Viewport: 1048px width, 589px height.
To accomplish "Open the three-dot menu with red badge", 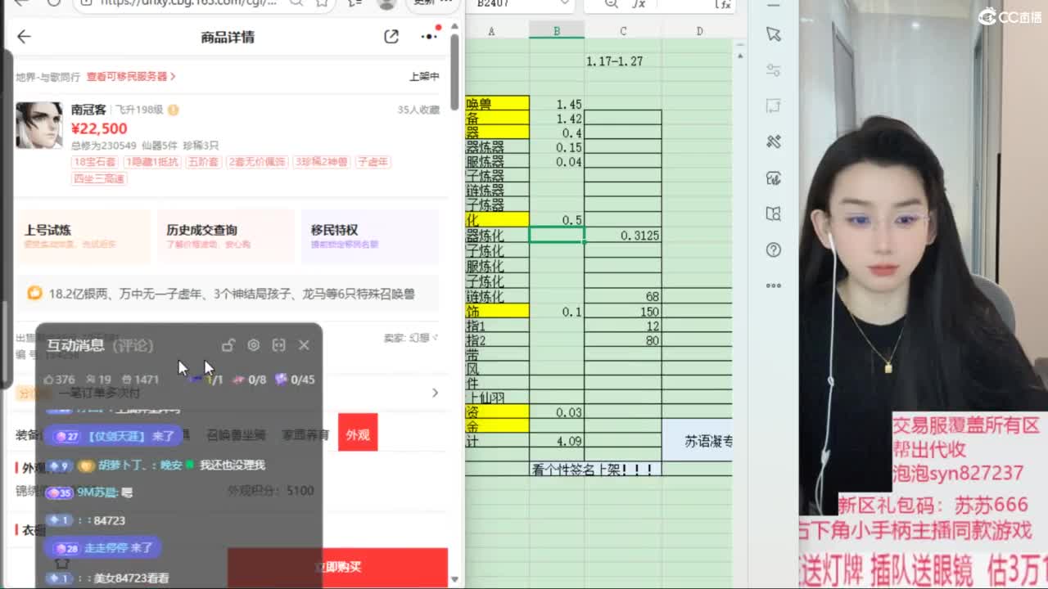I will click(429, 37).
